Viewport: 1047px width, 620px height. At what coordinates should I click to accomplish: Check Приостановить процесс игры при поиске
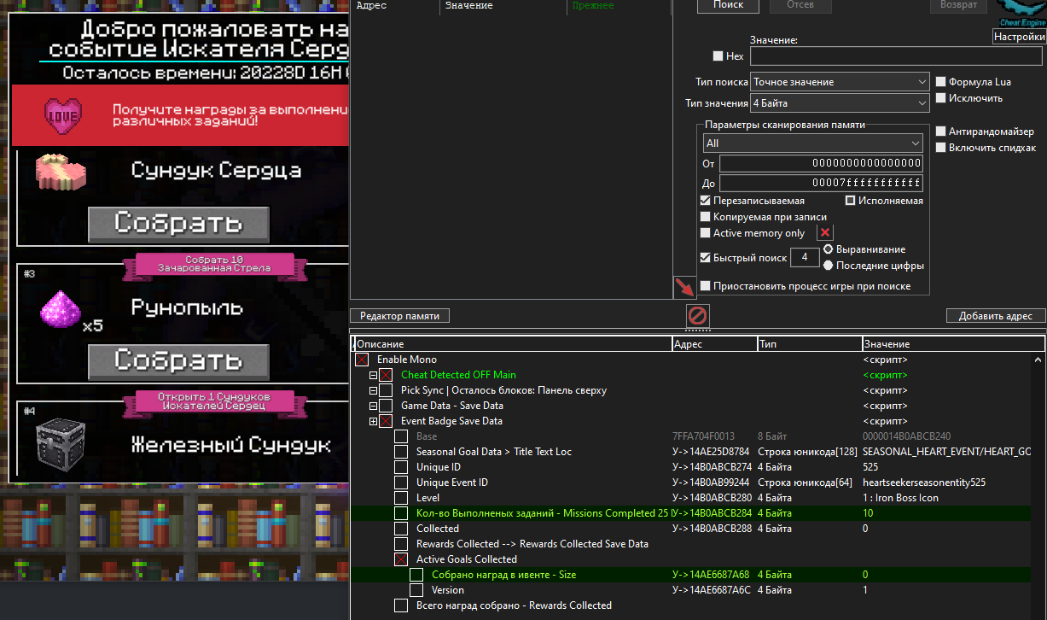coord(705,286)
